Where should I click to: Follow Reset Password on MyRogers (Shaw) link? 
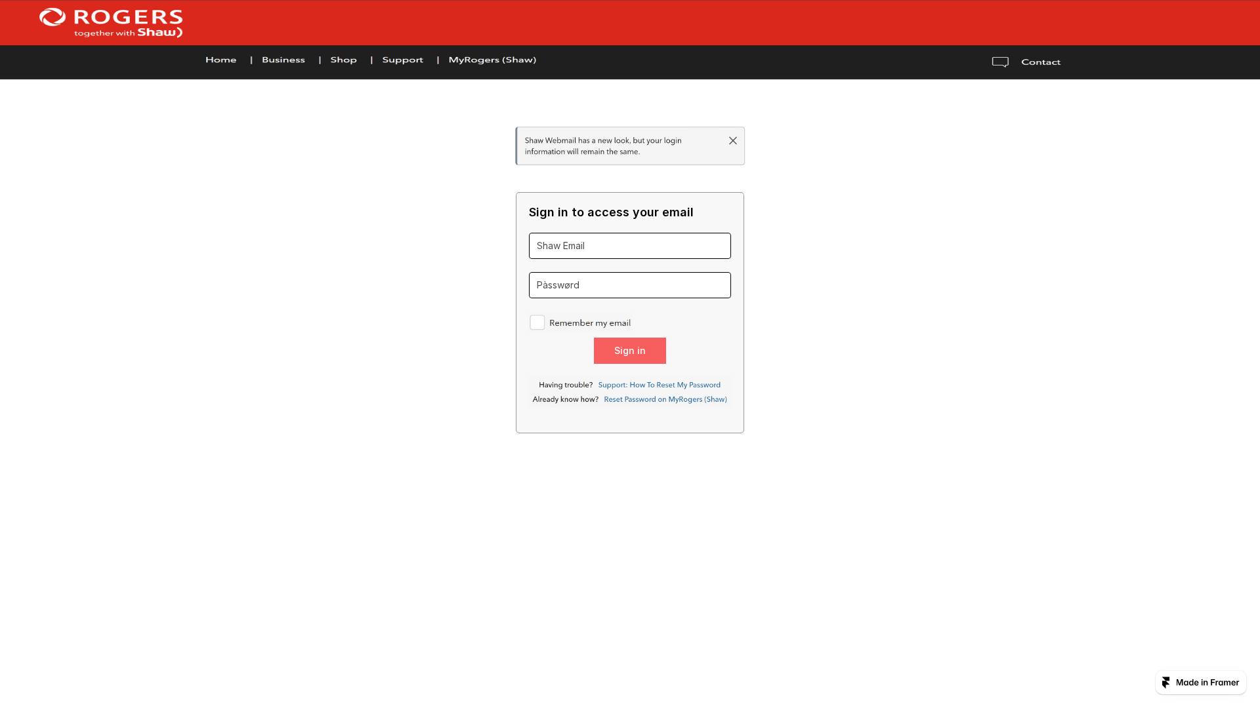click(665, 399)
